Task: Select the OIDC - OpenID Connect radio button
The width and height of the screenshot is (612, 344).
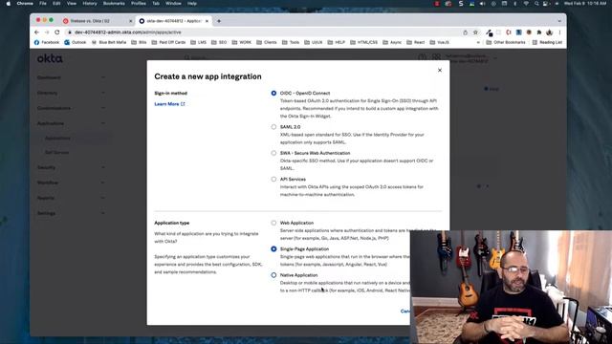Action: click(273, 94)
